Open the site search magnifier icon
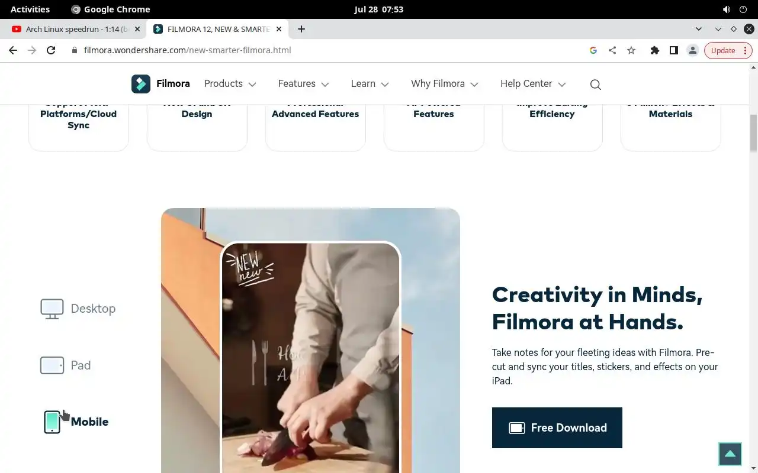758x473 pixels. 596,85
